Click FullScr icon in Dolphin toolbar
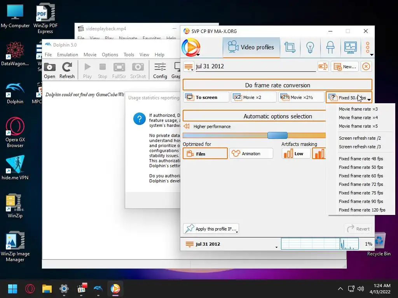Image resolution: width=398 pixels, height=298 pixels. coord(119,71)
